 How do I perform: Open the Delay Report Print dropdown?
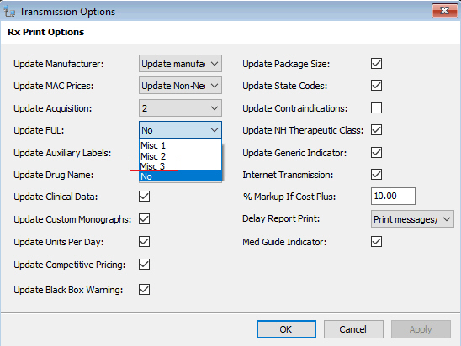pos(412,219)
